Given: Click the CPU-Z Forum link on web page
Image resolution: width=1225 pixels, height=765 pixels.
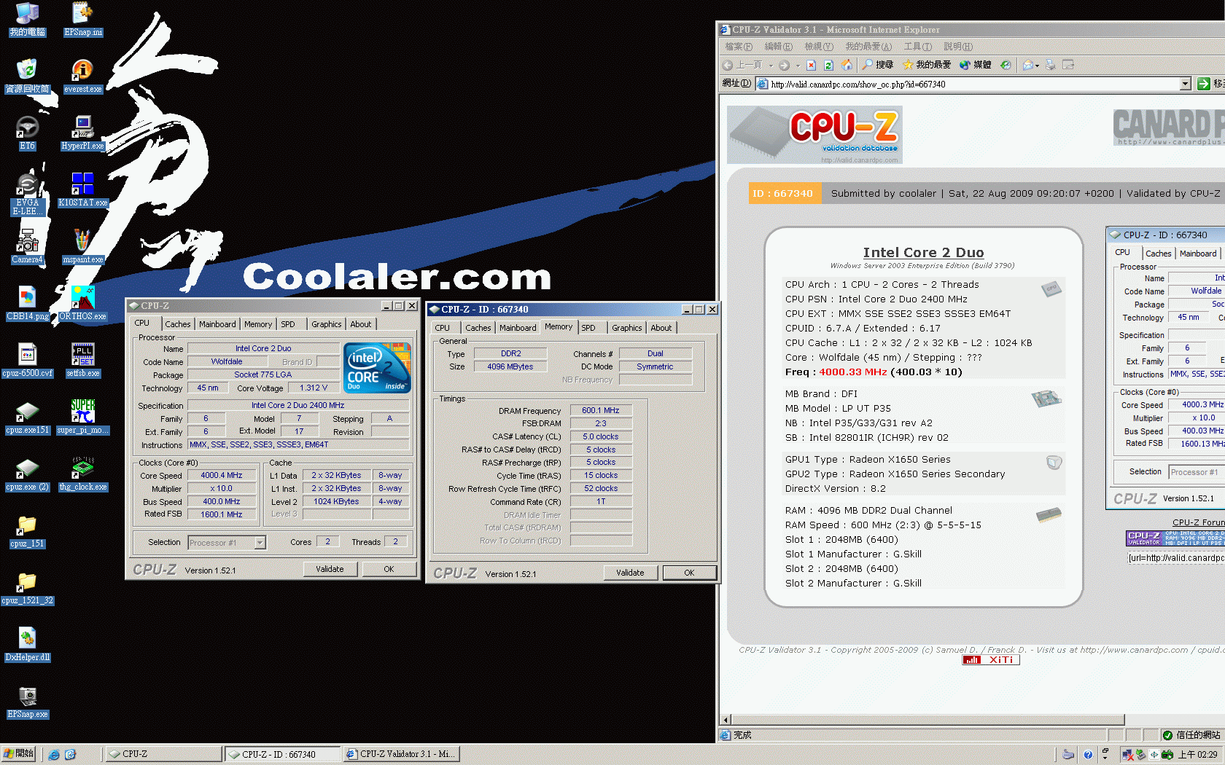Looking at the screenshot, I should (1198, 522).
